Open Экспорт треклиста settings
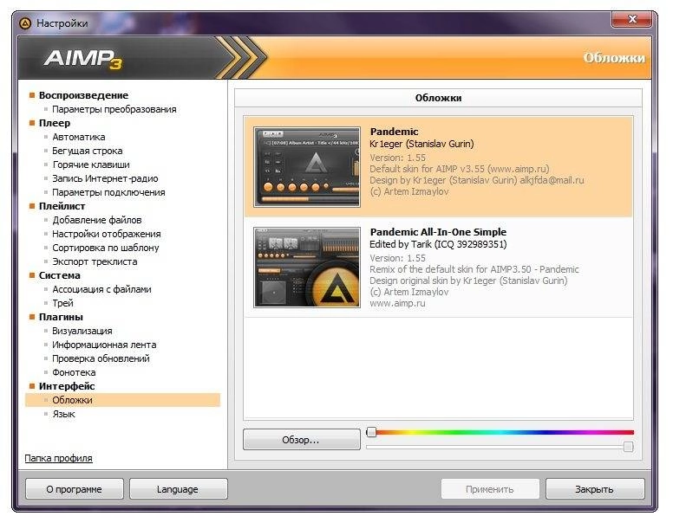Screen dimensions: 673x529 coord(95,261)
